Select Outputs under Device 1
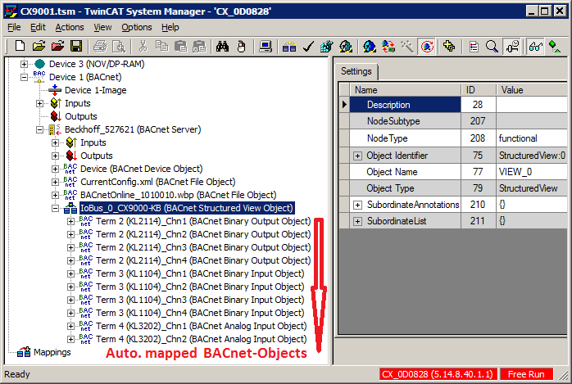Viewport: 572px width, 384px height. click(81, 116)
